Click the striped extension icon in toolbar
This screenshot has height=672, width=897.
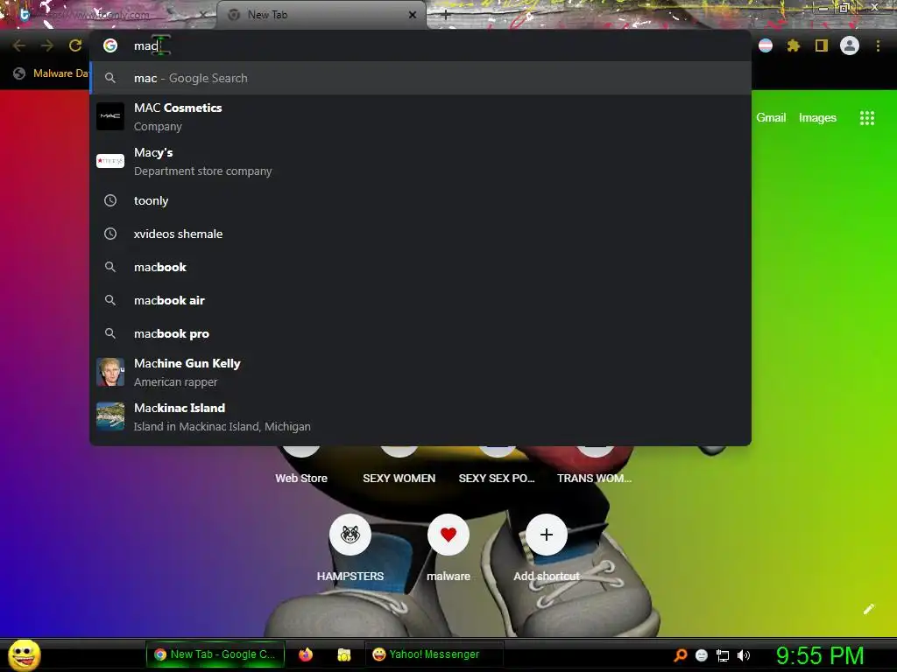[766, 45]
